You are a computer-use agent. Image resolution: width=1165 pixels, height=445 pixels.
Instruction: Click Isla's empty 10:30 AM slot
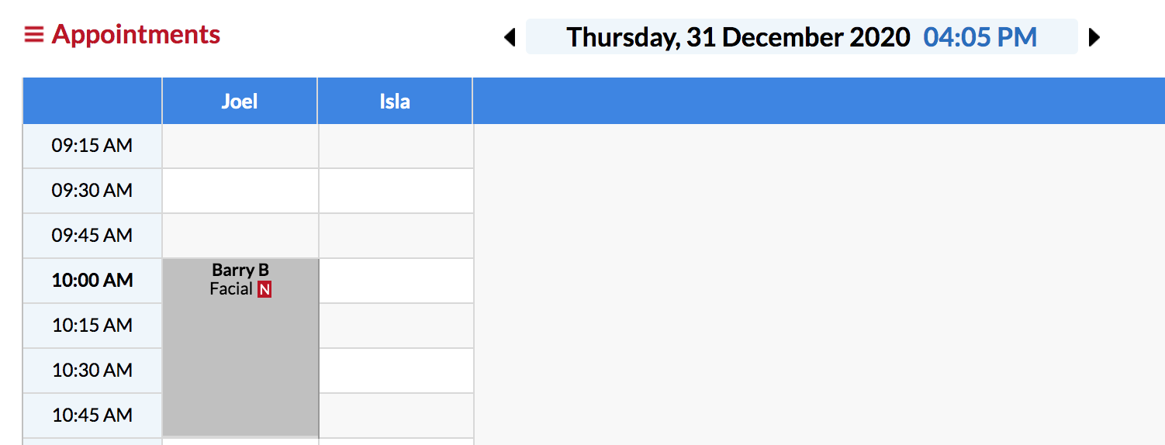pyautogui.click(x=396, y=371)
